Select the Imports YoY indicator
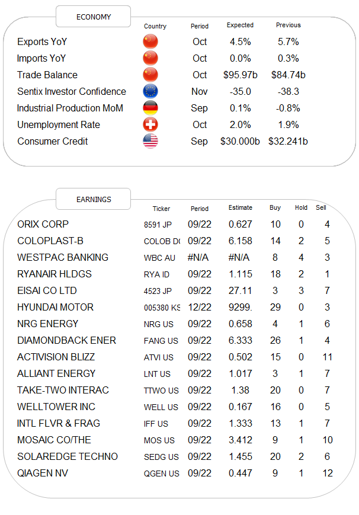Viewport: 359px width, 515px height. click(x=41, y=58)
